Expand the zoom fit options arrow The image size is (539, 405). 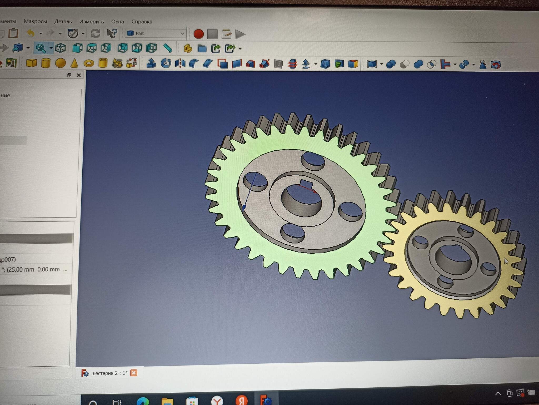51,48
